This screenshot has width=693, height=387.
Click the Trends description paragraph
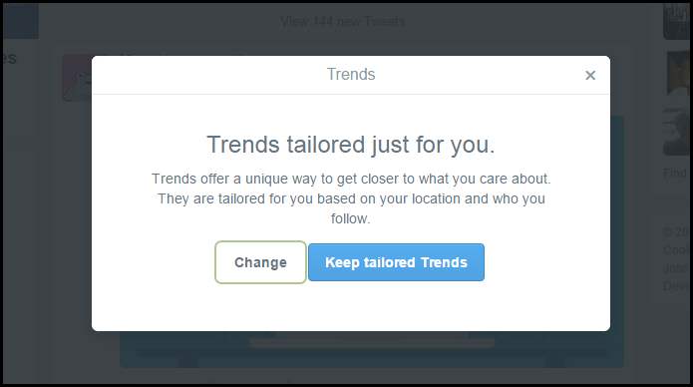[x=351, y=198]
